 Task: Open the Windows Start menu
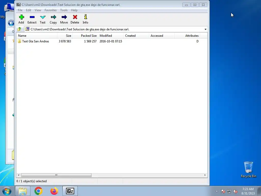coord(7,191)
